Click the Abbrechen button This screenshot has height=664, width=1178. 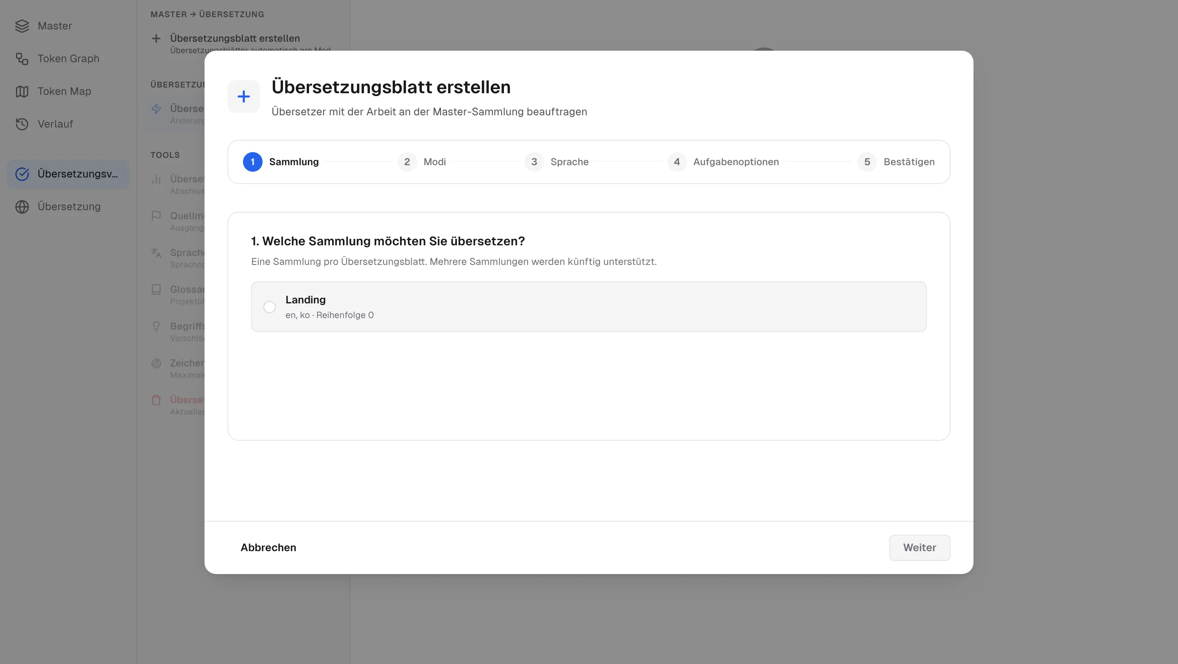268,547
